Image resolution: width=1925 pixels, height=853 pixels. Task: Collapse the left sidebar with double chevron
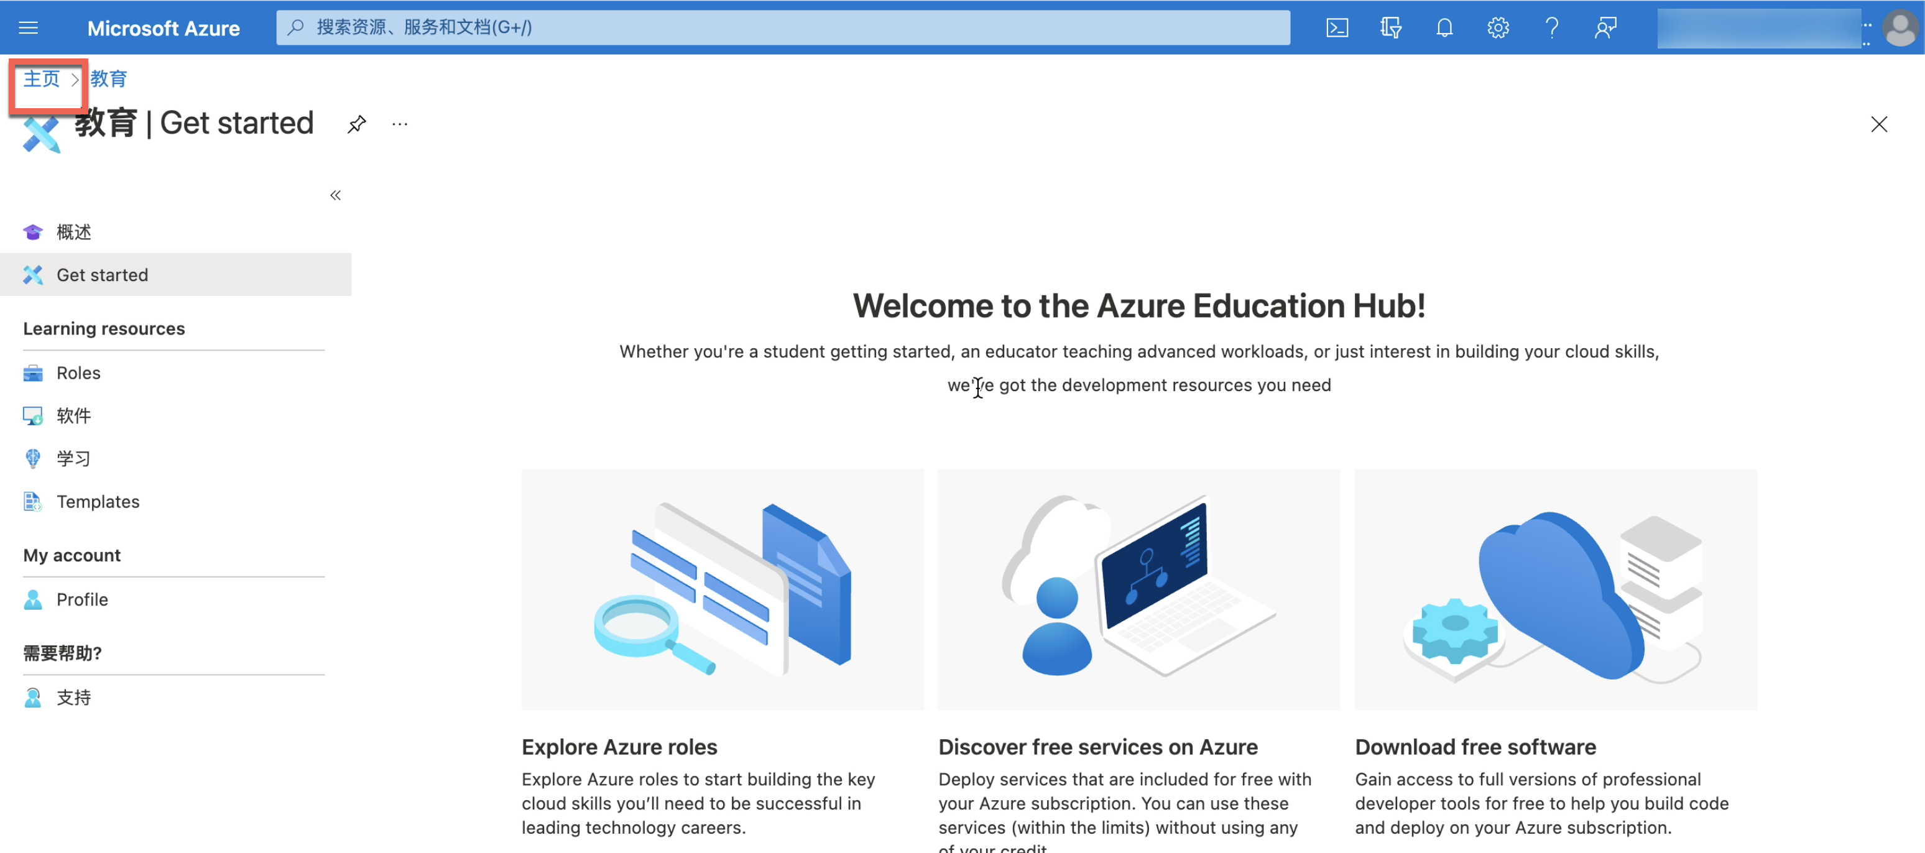(x=336, y=195)
